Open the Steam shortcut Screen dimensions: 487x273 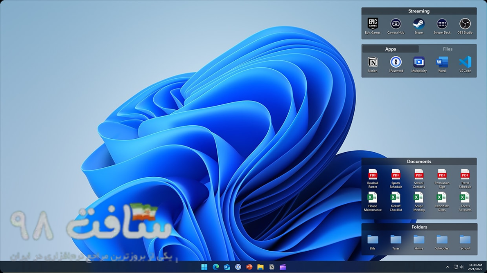click(419, 26)
